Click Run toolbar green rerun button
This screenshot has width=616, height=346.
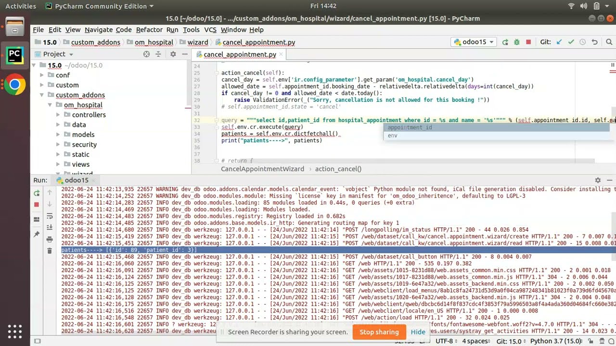(505, 42)
